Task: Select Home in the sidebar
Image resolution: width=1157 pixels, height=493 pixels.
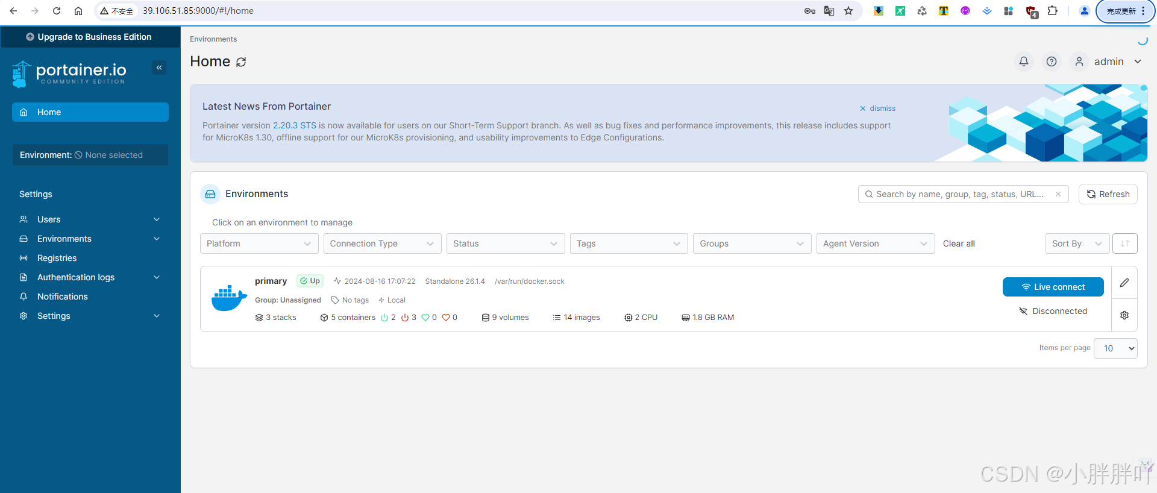Action: [x=90, y=112]
